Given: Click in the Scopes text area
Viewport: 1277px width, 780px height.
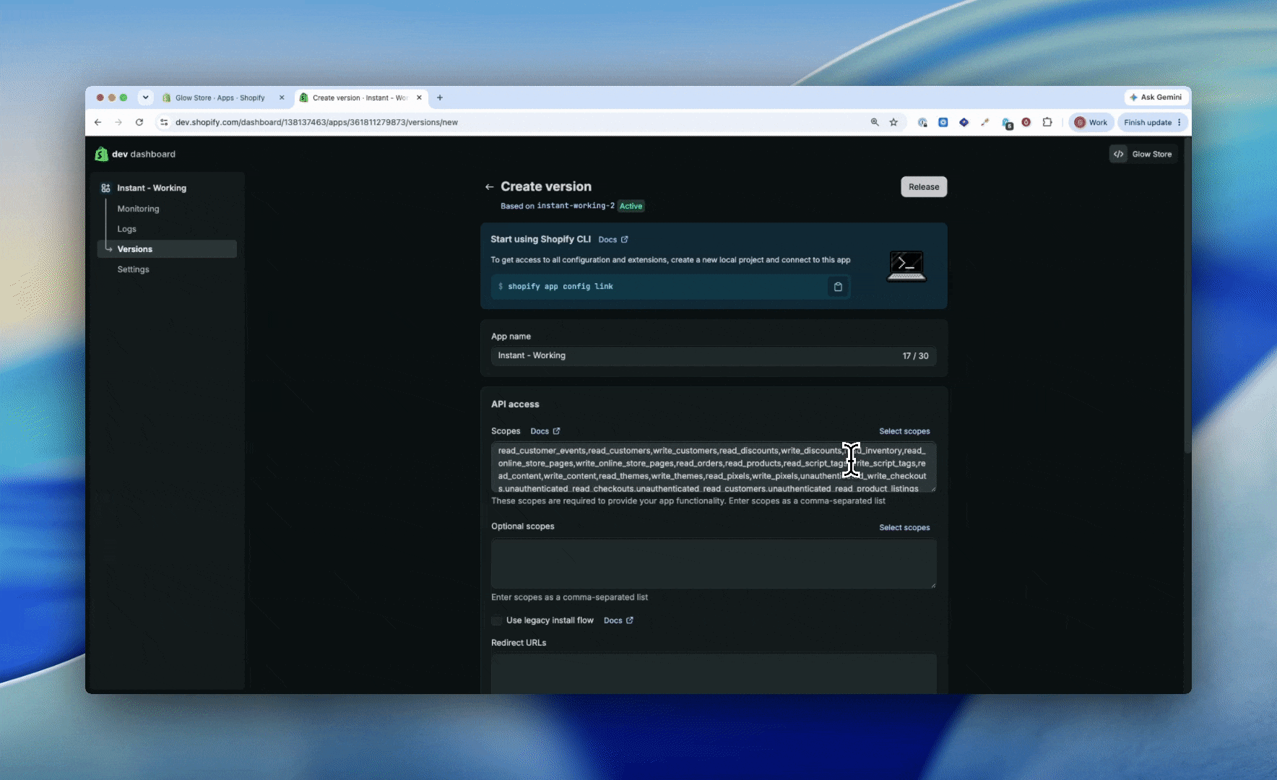Looking at the screenshot, I should click(714, 467).
